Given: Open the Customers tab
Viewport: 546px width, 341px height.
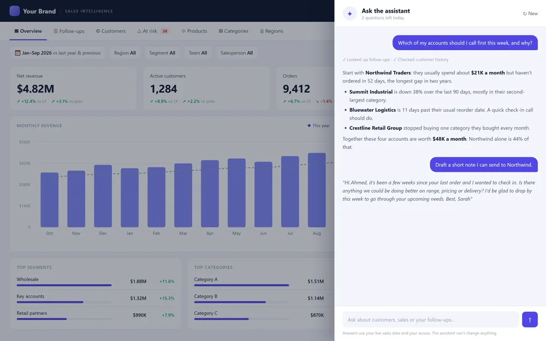Looking at the screenshot, I should coord(111,31).
